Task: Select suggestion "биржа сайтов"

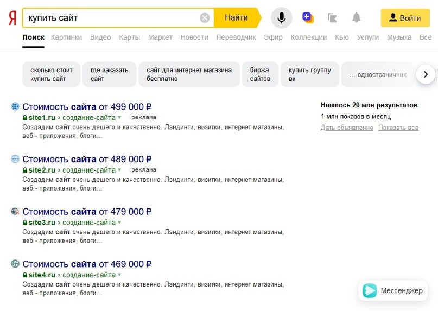Action: (x=260, y=74)
